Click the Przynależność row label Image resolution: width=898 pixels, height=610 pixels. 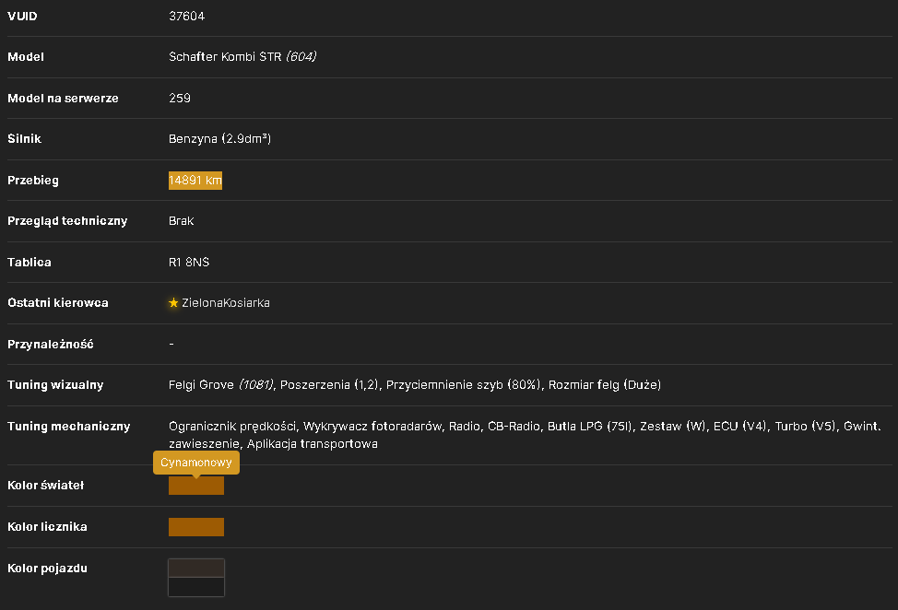point(51,344)
